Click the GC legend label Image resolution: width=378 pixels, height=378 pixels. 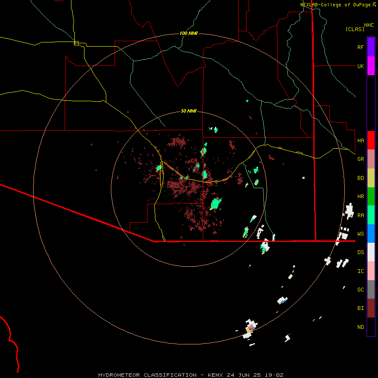point(360,289)
